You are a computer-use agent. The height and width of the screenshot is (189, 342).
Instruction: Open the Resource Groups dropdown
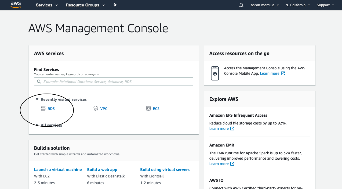pos(85,5)
